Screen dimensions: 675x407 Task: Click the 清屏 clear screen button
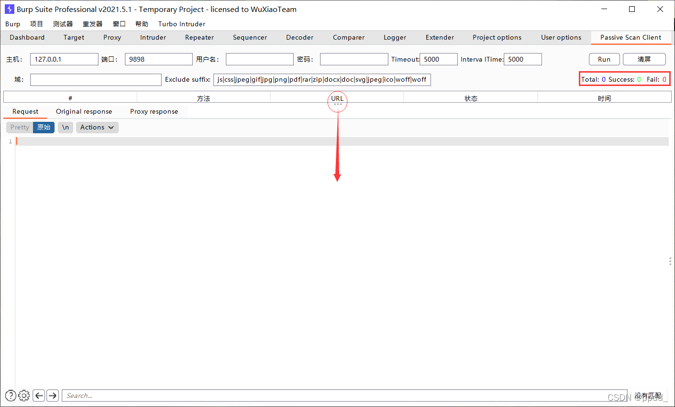point(644,59)
